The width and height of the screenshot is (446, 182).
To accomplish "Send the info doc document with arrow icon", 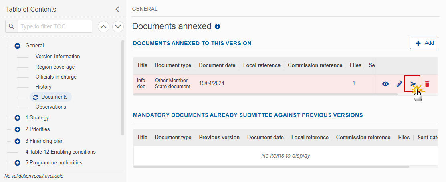I will coord(413,84).
